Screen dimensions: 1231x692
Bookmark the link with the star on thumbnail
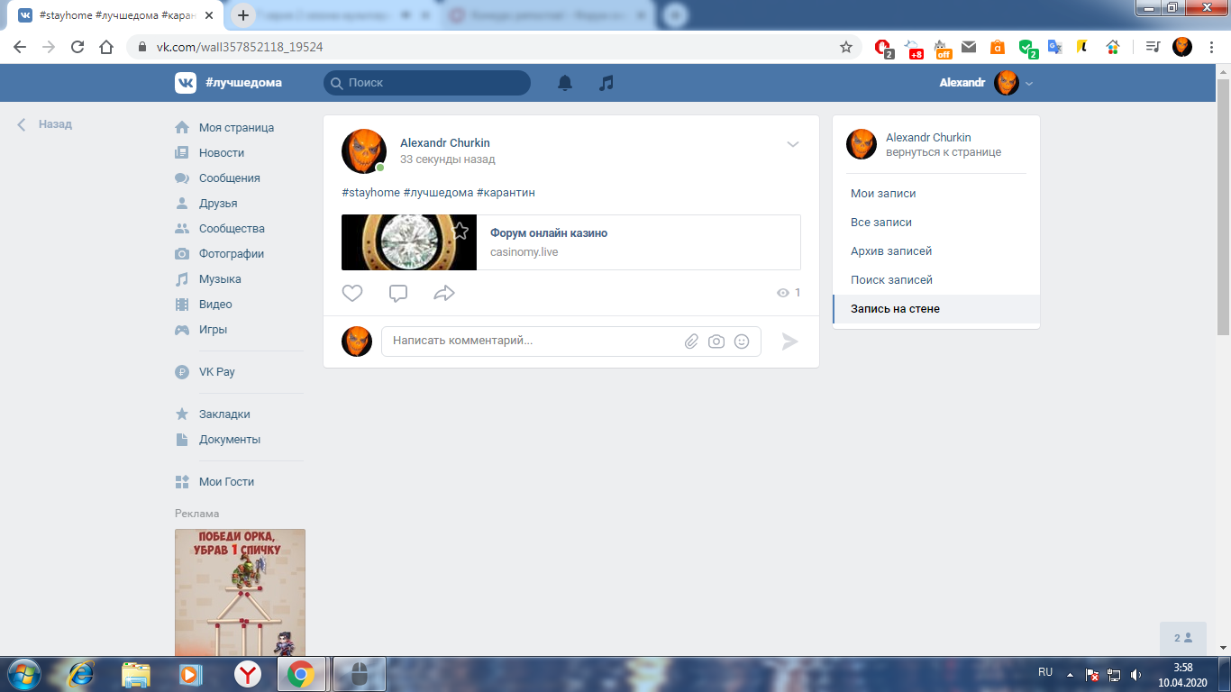[x=460, y=231]
